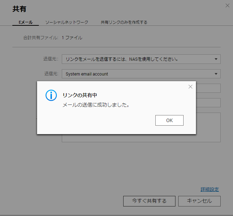Close the リンクの共有中 message dialog

pos(190,86)
